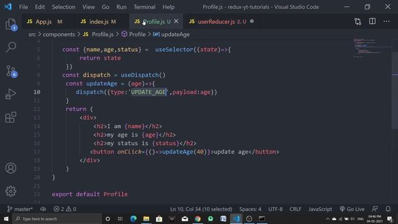Click the components breadcrumb
The height and width of the screenshot is (224, 398).
58,34
